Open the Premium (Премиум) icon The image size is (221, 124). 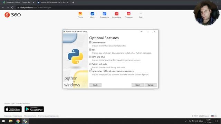click(x=128, y=15)
